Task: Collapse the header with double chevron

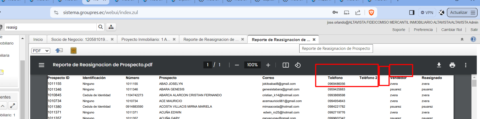Action: point(462,39)
